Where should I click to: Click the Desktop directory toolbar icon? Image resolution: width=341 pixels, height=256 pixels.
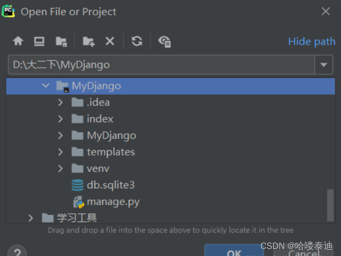pos(39,41)
